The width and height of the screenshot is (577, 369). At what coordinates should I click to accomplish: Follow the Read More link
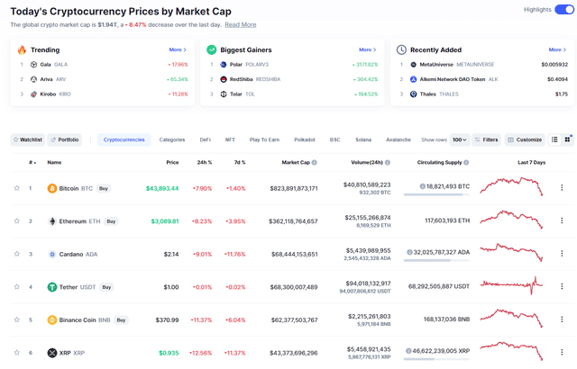click(241, 25)
